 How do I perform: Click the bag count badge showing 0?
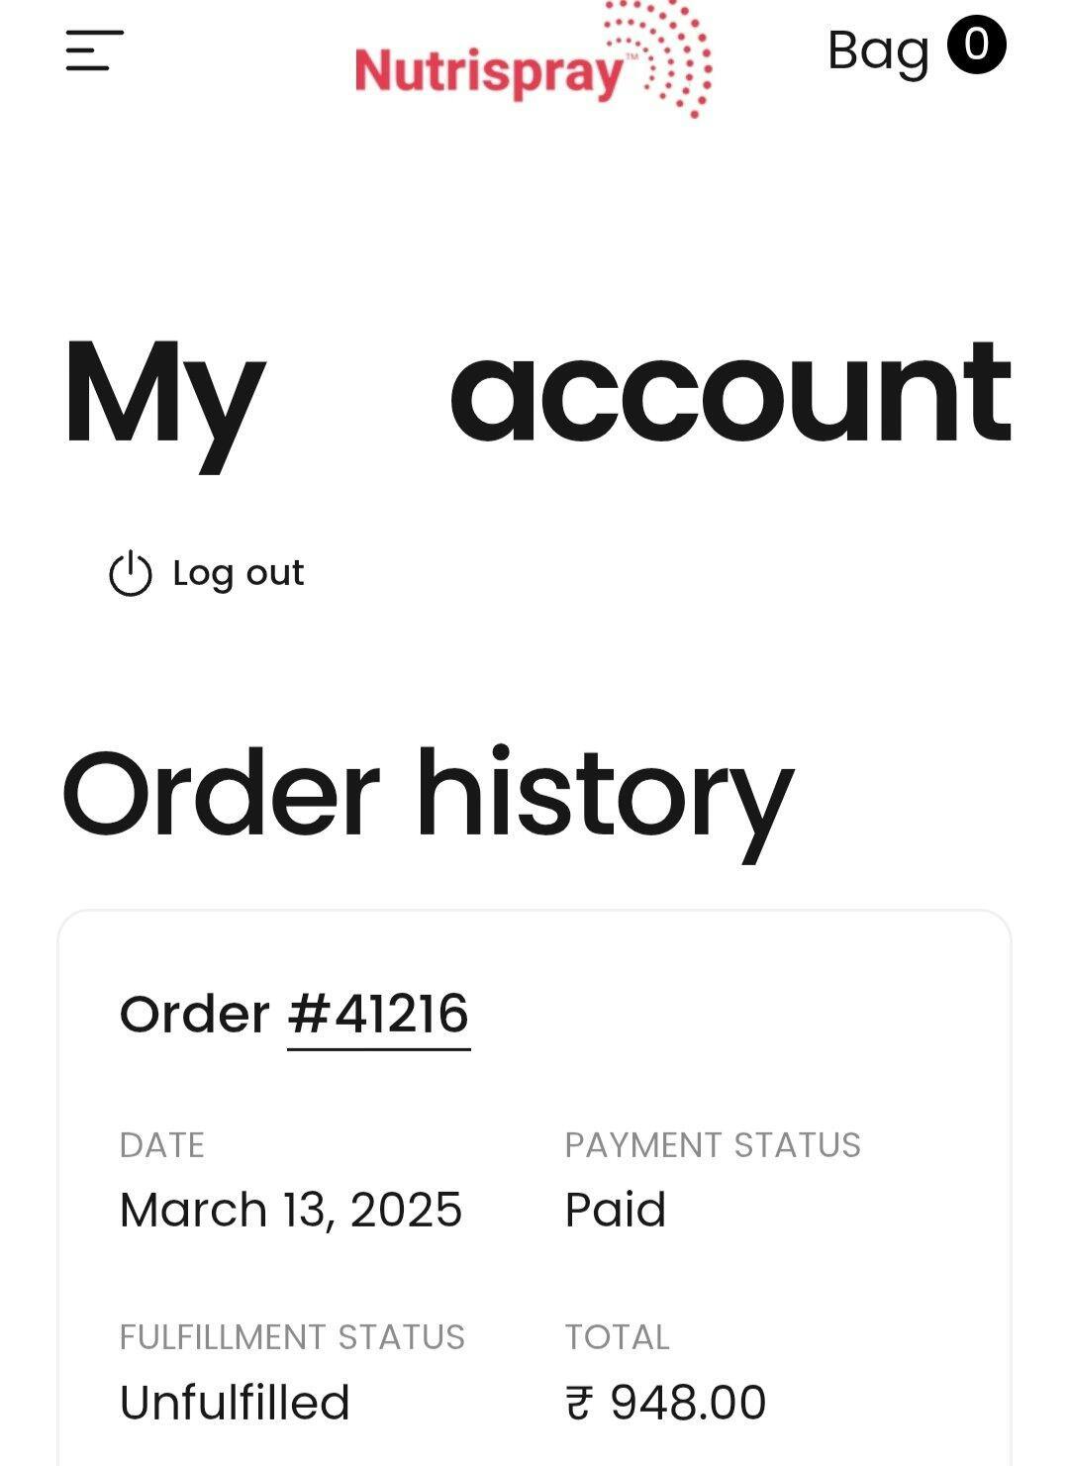pos(976,46)
